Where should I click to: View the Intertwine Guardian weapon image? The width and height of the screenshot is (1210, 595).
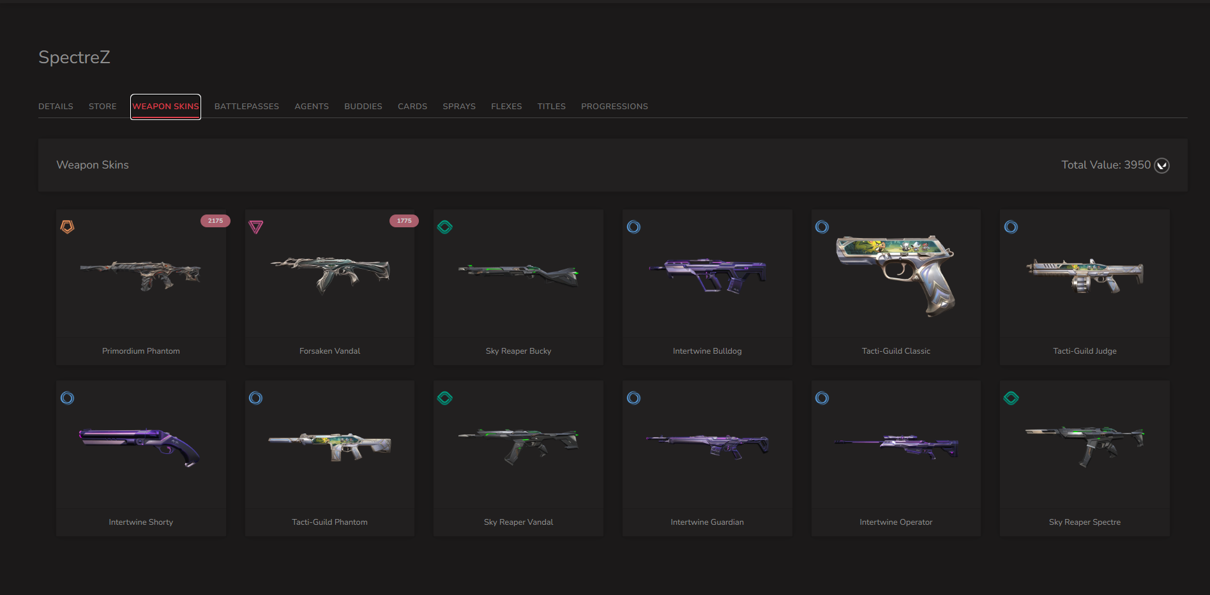pyautogui.click(x=707, y=446)
